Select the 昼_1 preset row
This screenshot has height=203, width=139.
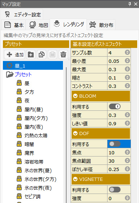click(33, 65)
